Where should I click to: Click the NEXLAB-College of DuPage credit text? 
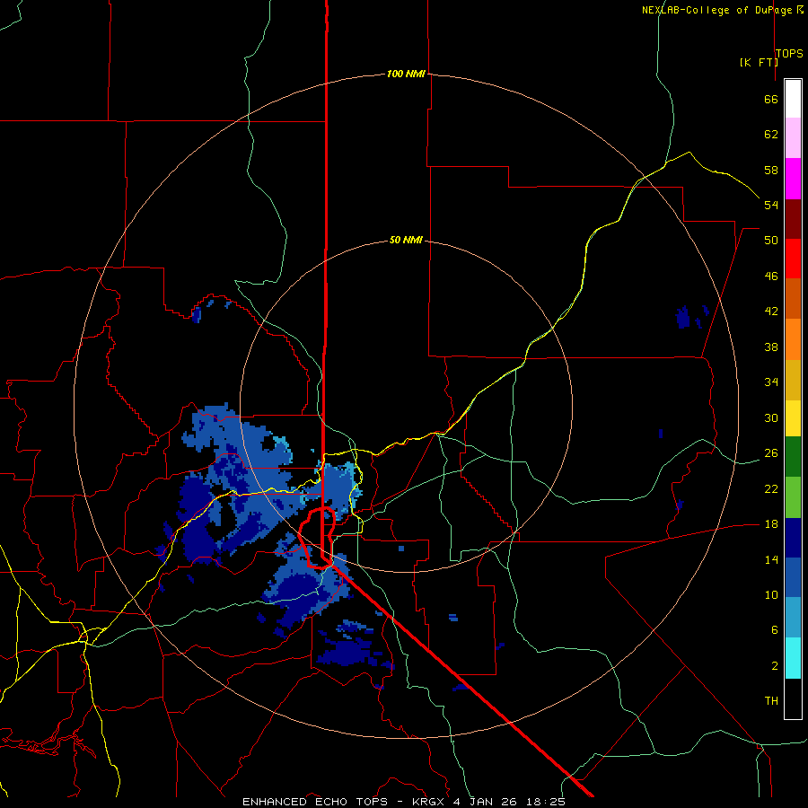(722, 10)
